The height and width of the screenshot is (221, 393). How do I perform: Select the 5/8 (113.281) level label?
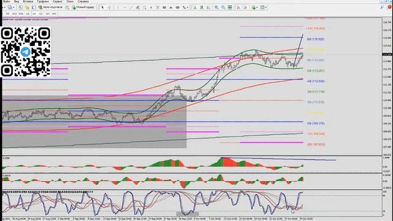tap(316, 71)
